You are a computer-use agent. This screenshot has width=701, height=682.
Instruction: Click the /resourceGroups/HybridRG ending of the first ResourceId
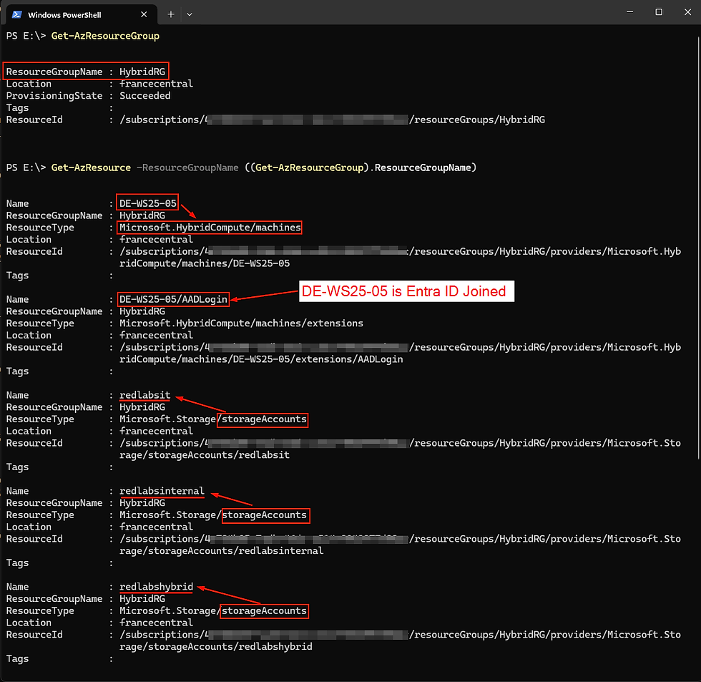[477, 120]
